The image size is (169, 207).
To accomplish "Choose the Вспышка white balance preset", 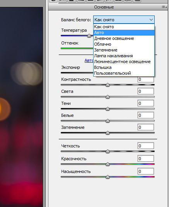I will (x=124, y=67).
